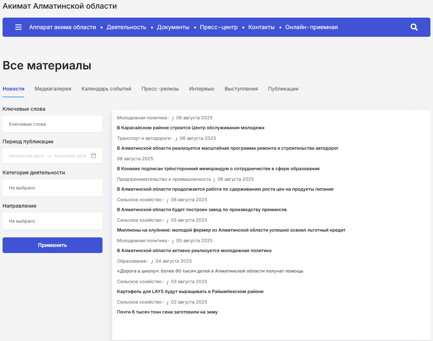Click the search magnifier icon
This screenshot has width=433, height=341.
pos(414,27)
